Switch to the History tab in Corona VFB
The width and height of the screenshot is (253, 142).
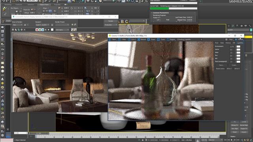(228, 43)
